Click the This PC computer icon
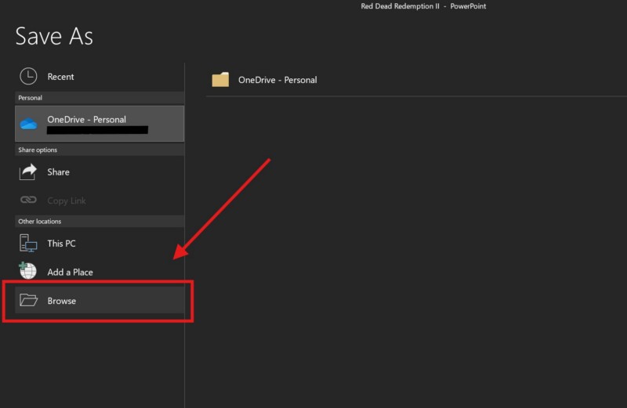The height and width of the screenshot is (408, 627). (28, 243)
